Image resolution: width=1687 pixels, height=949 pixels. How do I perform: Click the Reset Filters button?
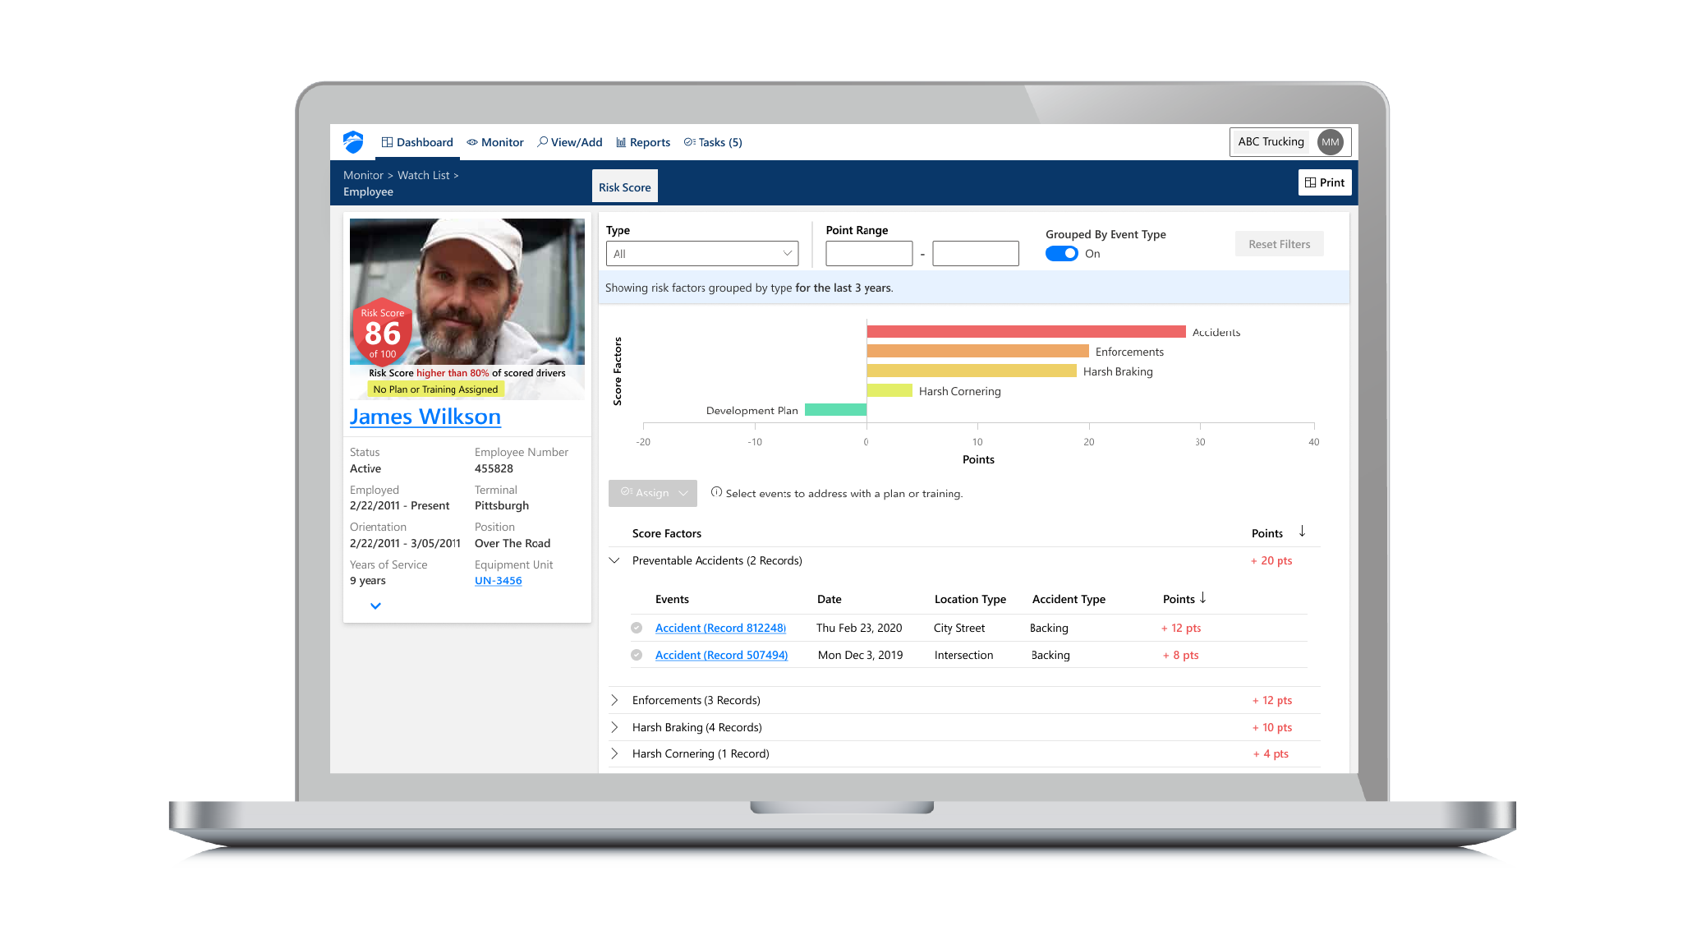tap(1279, 243)
